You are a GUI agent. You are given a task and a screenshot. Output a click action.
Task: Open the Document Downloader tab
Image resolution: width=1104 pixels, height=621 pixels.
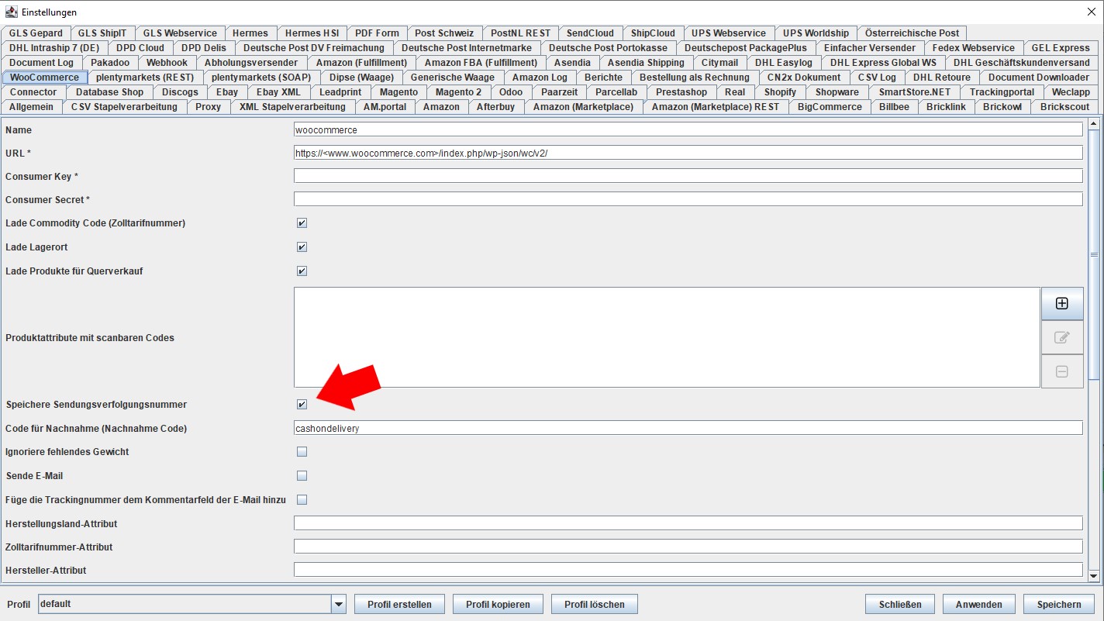tap(1038, 78)
